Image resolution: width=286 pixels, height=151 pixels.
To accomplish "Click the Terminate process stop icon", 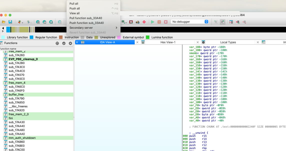I will coord(165,22).
